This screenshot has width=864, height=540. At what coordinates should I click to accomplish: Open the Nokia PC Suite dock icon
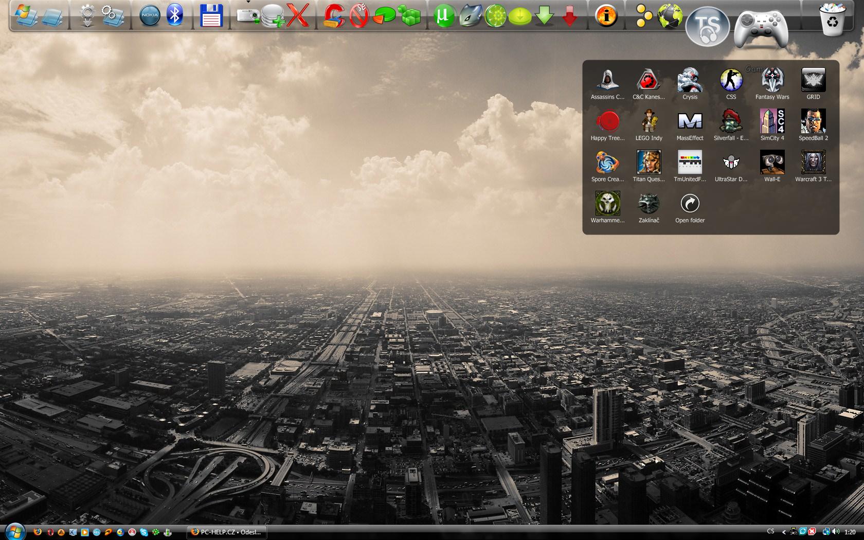coord(150,15)
